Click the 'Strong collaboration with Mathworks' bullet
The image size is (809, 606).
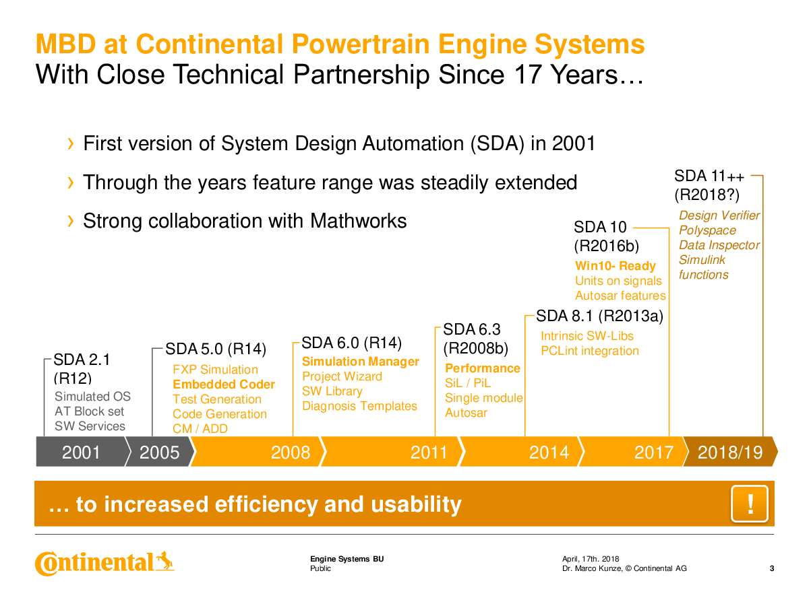(x=245, y=221)
